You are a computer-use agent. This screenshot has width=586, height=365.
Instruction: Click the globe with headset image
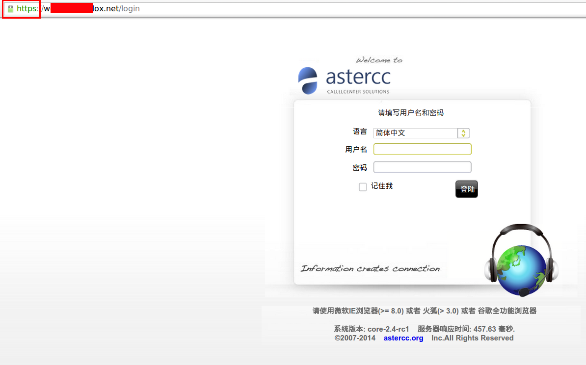point(521,262)
